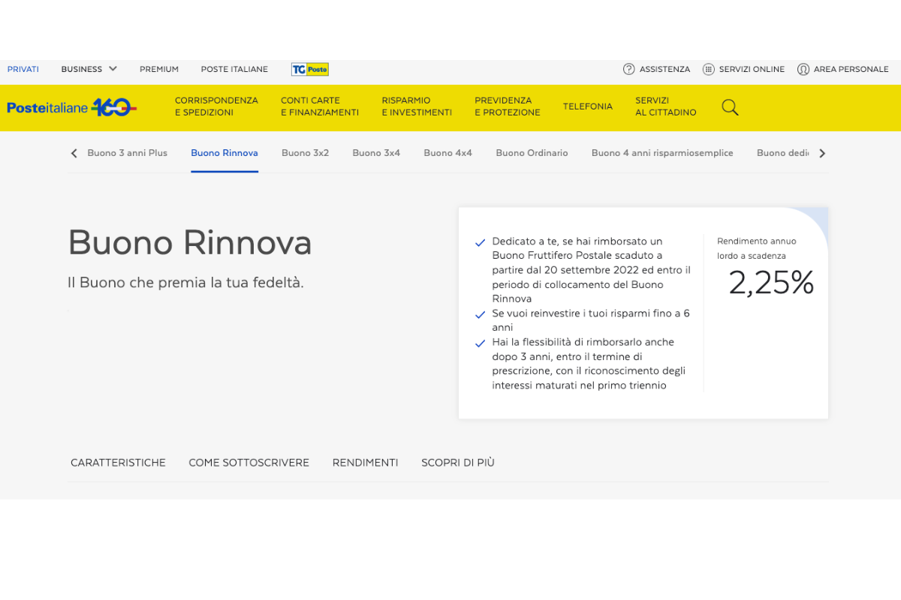Open the CORRISPONDENZA E SPEDIZIONI menu
This screenshot has width=901, height=600.
click(x=217, y=106)
